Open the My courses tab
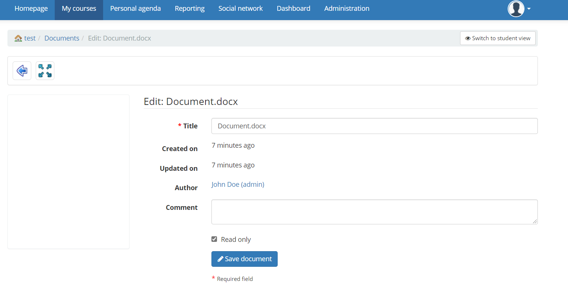The width and height of the screenshot is (568, 288). tap(79, 9)
